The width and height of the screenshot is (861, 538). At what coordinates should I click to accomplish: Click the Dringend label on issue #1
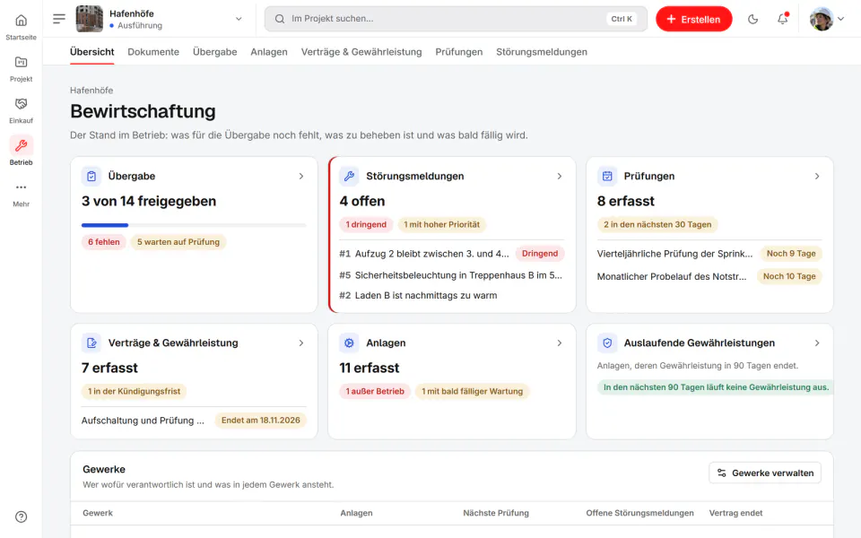click(x=540, y=254)
